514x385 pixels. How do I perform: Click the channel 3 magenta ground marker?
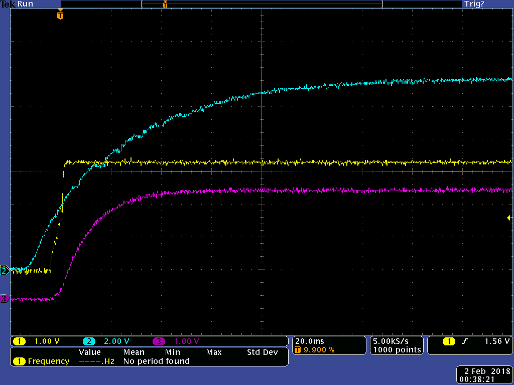(4, 299)
